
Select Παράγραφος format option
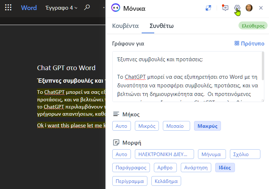(131, 168)
